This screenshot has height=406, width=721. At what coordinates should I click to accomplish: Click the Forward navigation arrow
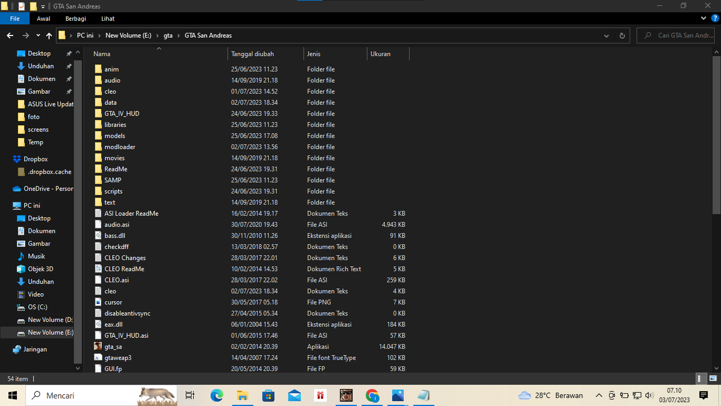point(25,36)
